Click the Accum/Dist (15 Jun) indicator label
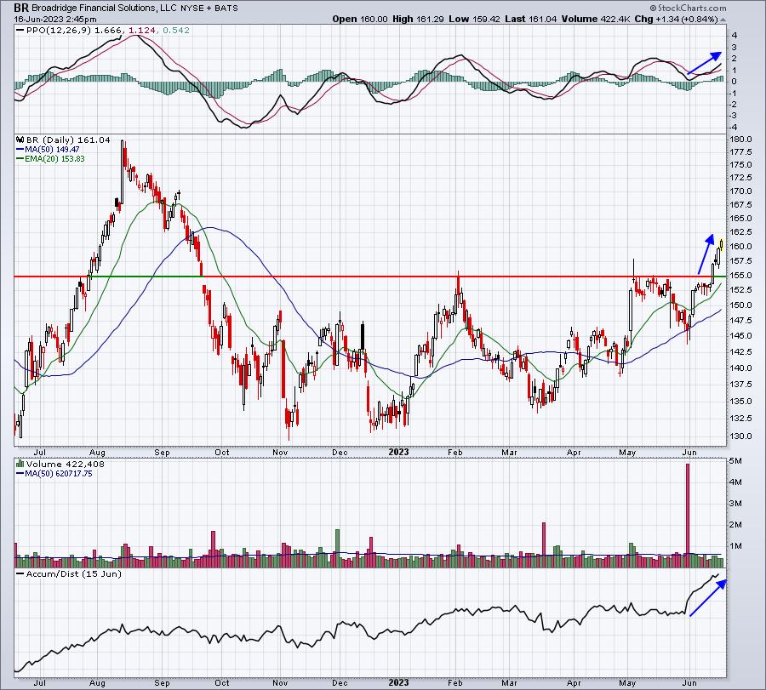 pos(73,573)
